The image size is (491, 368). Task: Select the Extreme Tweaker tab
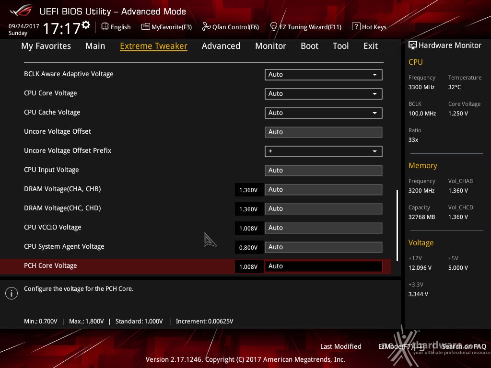click(154, 46)
